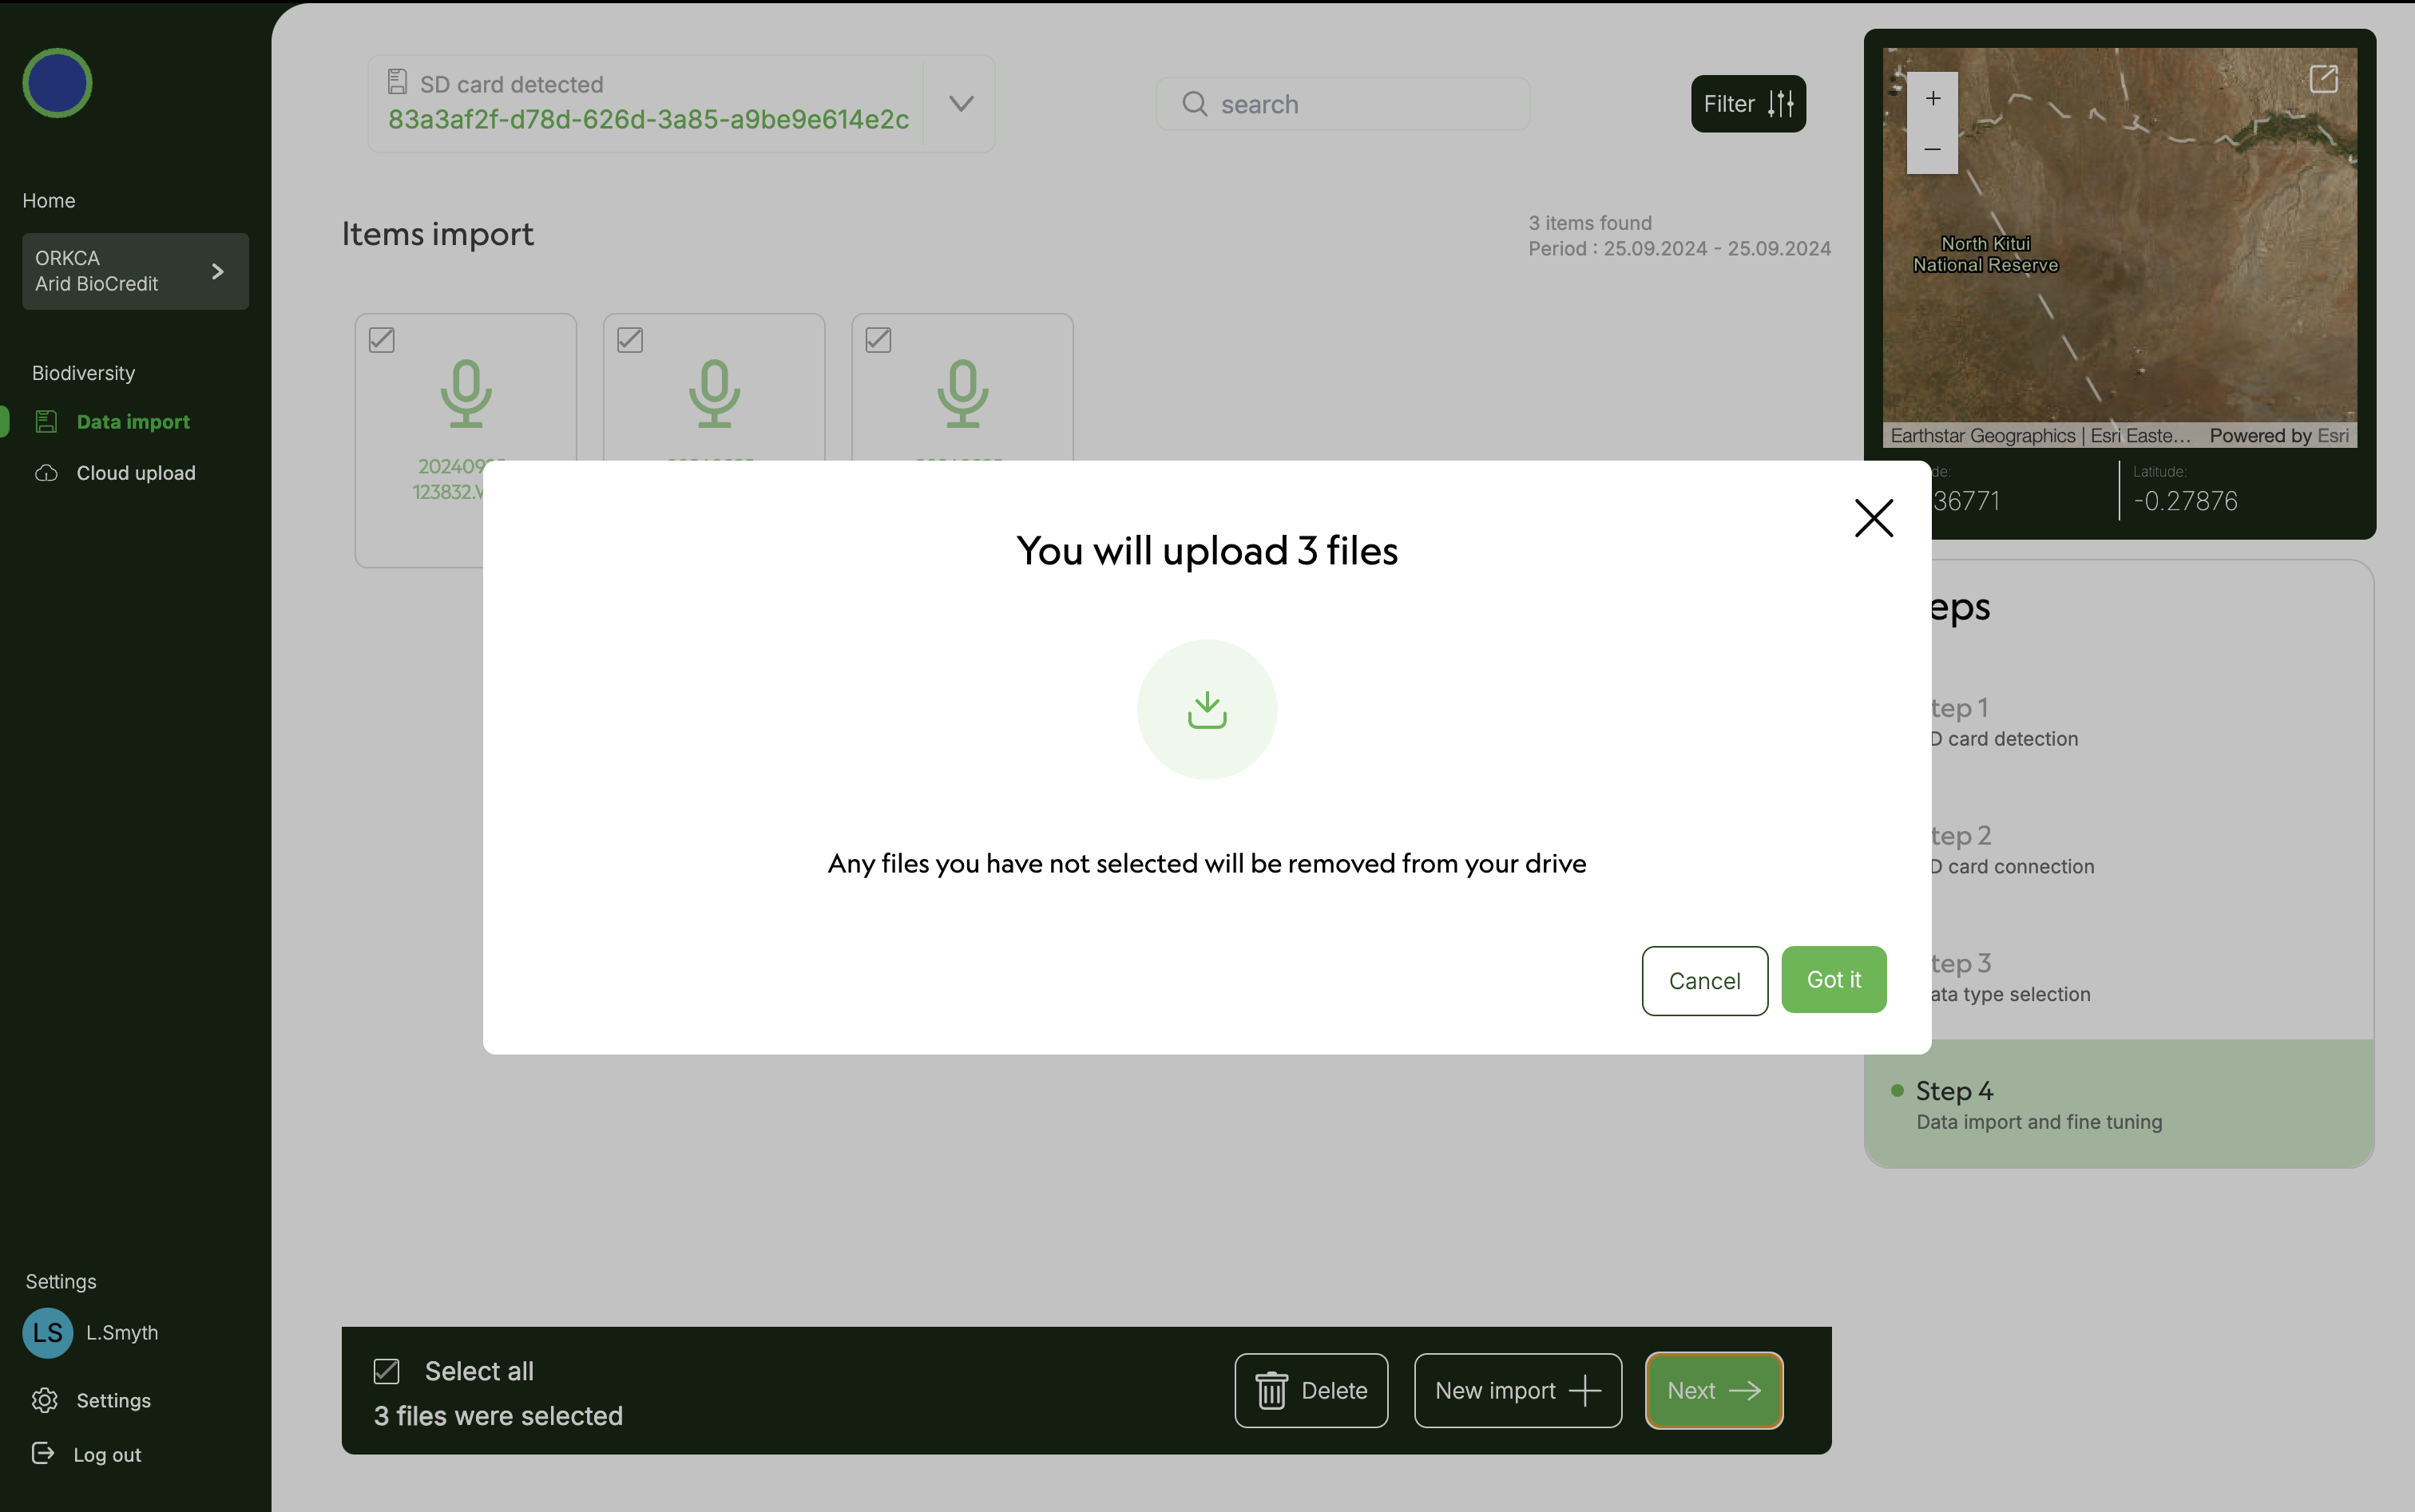This screenshot has height=1512, width=2415.
Task: Click the Data import sidebar icon
Action: coord(46,422)
